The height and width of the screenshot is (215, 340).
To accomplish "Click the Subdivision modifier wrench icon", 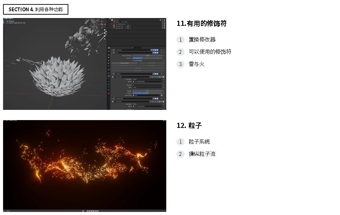I will tap(113, 50).
